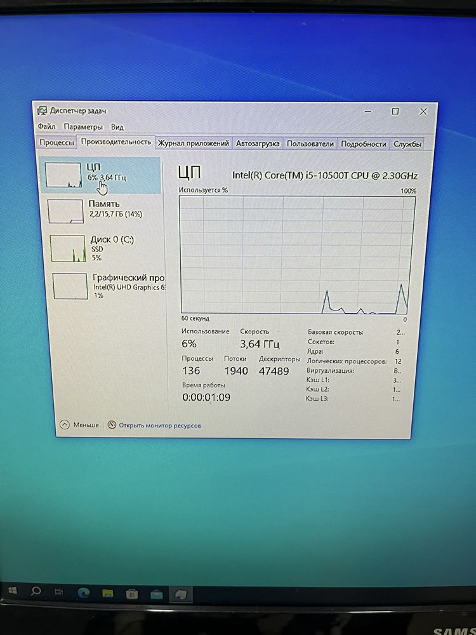
Task: Open the Файл menu
Action: [x=46, y=127]
